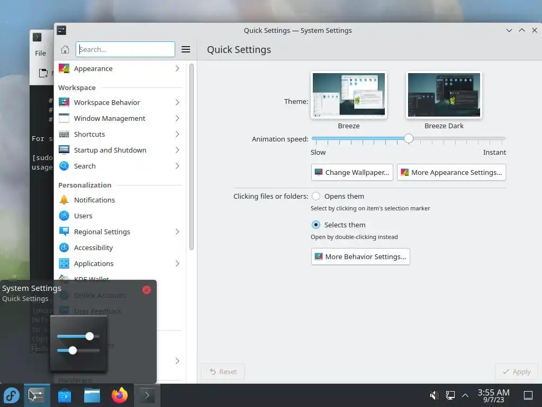The height and width of the screenshot is (407, 542).
Task: Click the Startup and Shutdown icon
Action: point(64,150)
